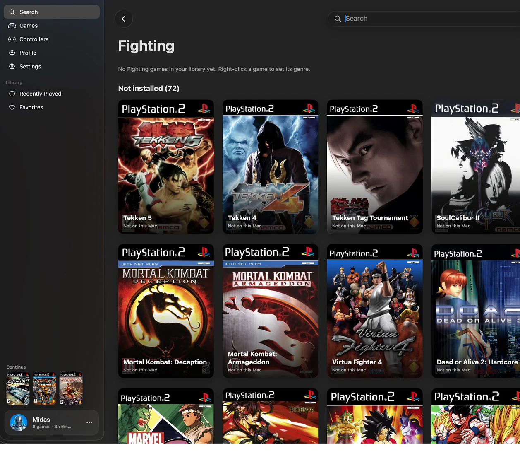Open the Dead or Alive 2: Hardcore cover
This screenshot has width=520, height=451.
(476, 311)
